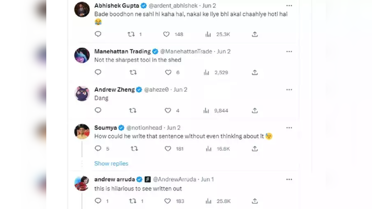View analytics on Andrew Zheng's tweet
The width and height of the screenshot is (372, 209).
coord(206,110)
